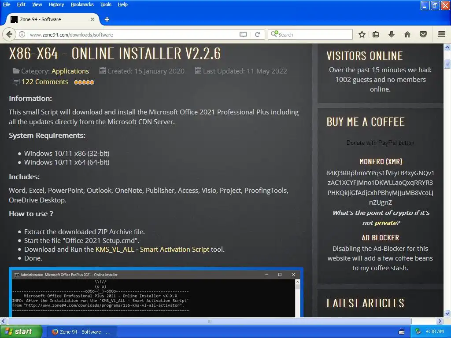Click horizontal scrollbar left arrow
451x338 pixels.
[x=3, y=321]
